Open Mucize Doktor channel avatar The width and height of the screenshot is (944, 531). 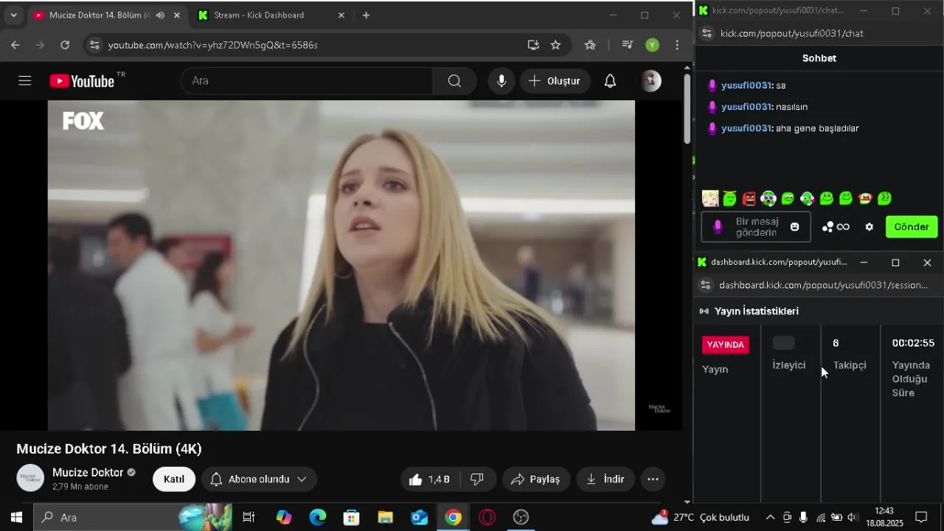click(x=31, y=478)
